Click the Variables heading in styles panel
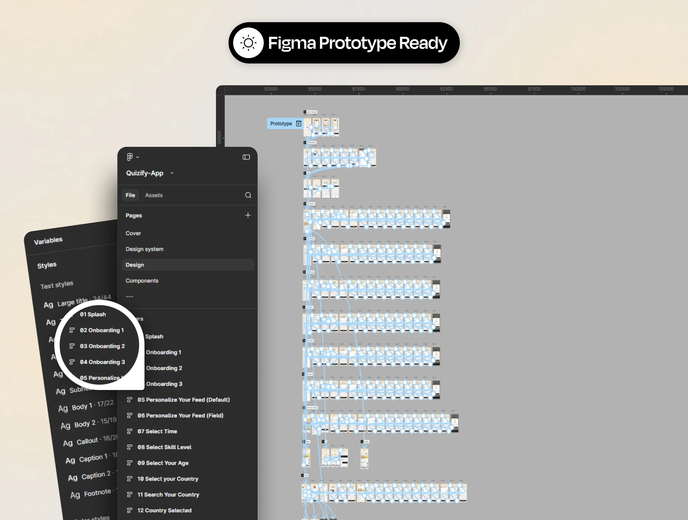The image size is (688, 520). 48,240
